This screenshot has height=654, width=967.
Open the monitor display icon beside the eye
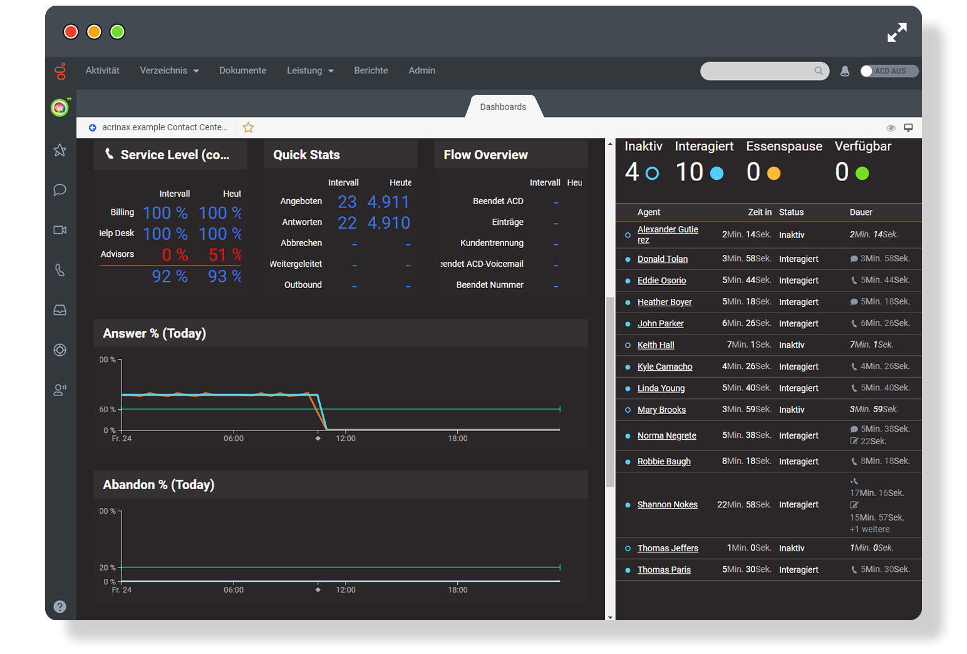click(x=909, y=128)
